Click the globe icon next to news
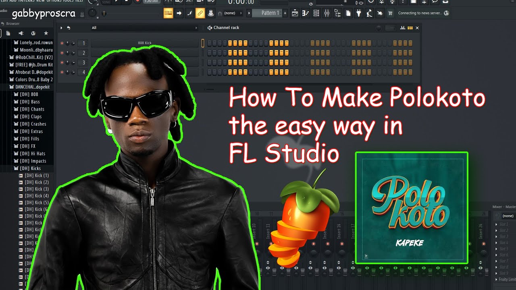The width and height of the screenshot is (516, 290). click(446, 13)
